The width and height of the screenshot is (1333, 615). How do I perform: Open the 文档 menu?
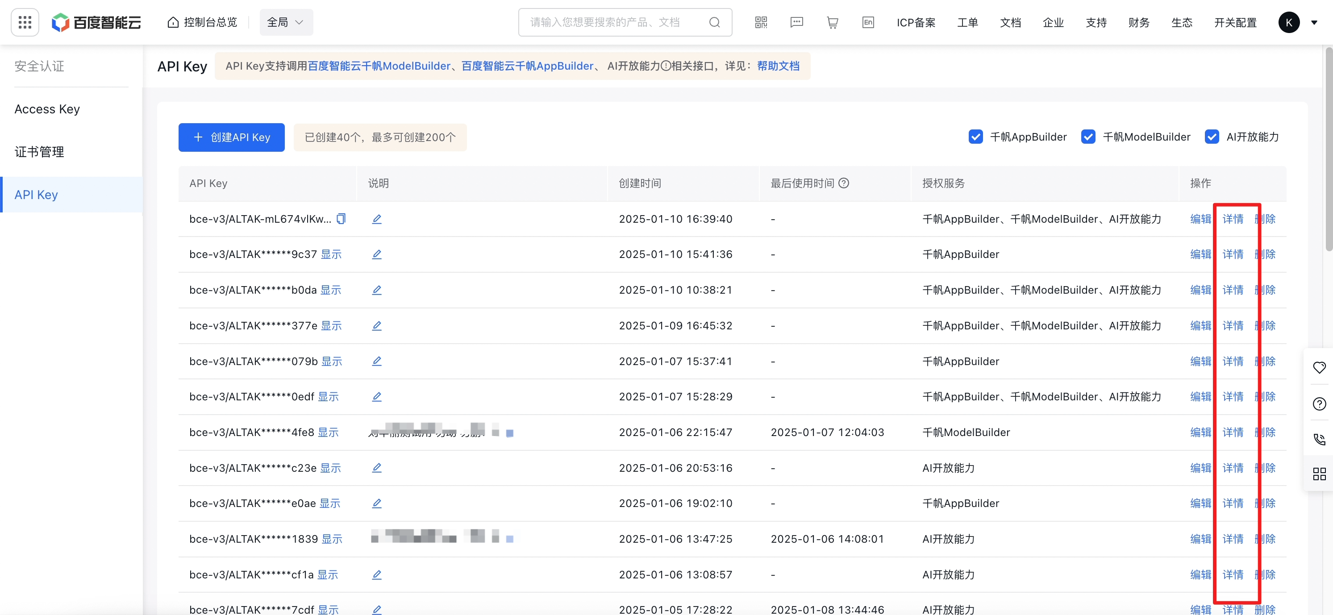click(x=1011, y=22)
